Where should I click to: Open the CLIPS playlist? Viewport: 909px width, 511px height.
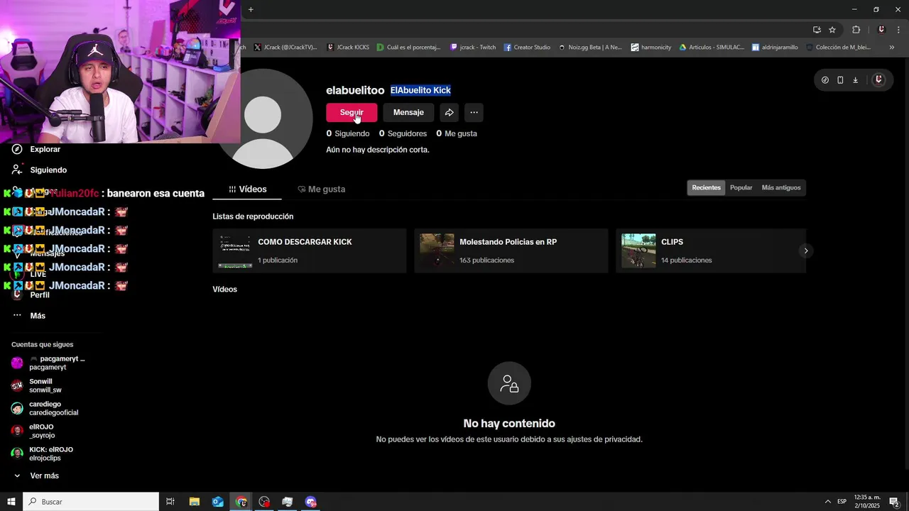(x=711, y=251)
